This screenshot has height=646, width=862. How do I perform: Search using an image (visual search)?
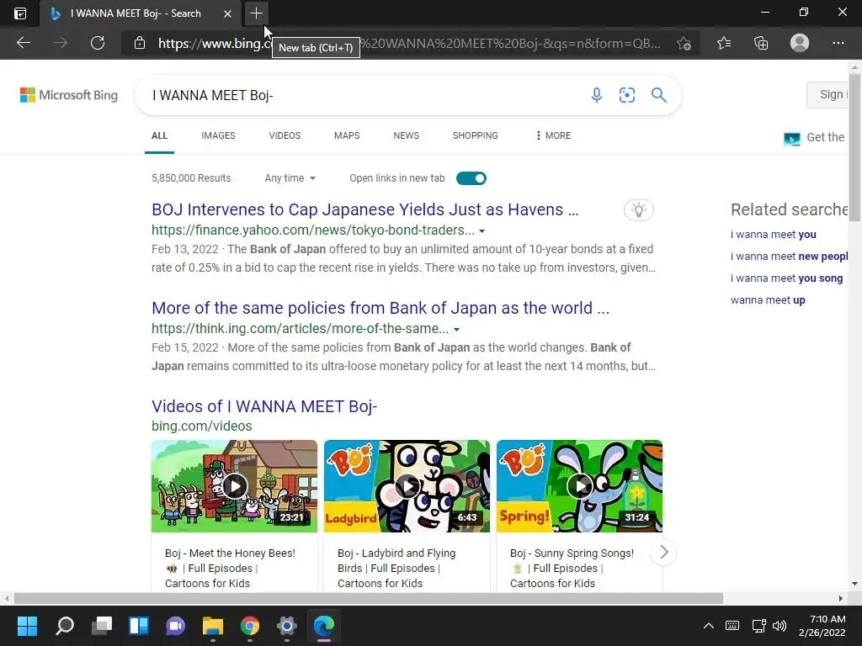[x=627, y=95]
